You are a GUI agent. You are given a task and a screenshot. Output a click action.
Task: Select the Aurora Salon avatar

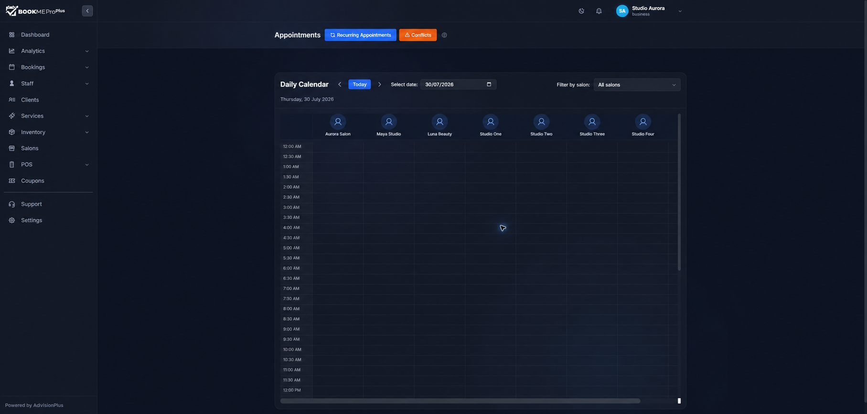point(338,122)
